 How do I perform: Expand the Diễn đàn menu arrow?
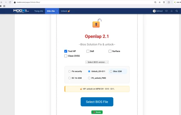point(57,11)
